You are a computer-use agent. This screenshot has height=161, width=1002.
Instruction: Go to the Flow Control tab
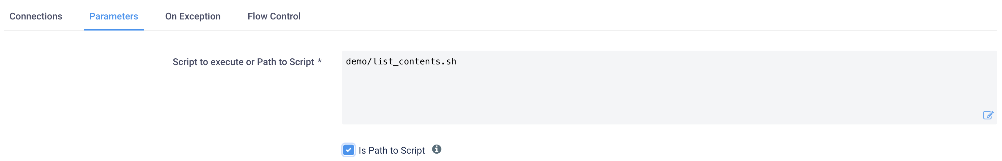point(274,16)
